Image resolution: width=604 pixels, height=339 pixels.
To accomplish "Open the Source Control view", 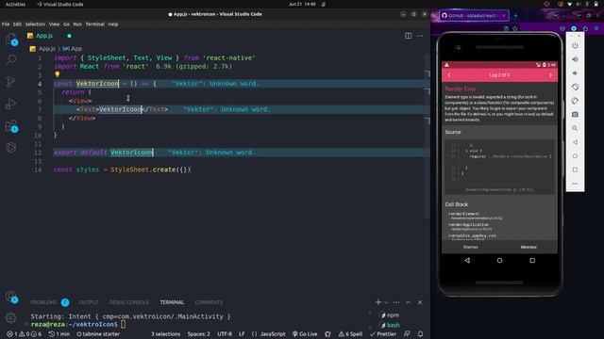I will click(10, 82).
